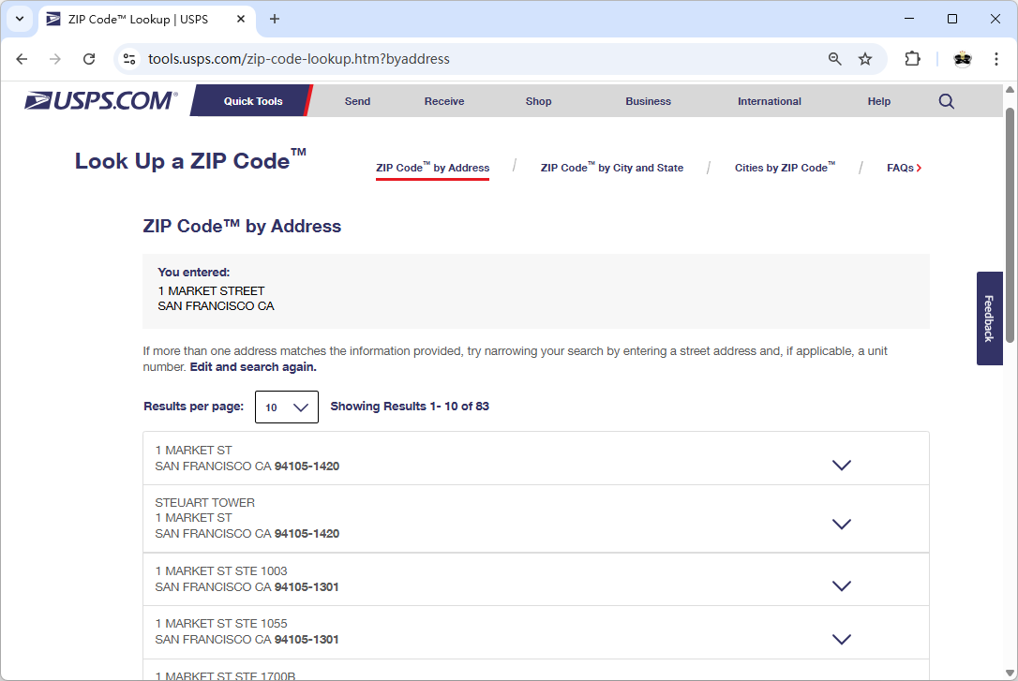Click the address bar URL
This screenshot has width=1018, height=681.
[299, 59]
